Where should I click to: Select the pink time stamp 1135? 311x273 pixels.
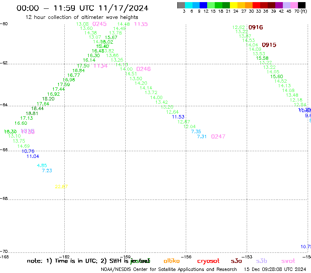click(141, 24)
